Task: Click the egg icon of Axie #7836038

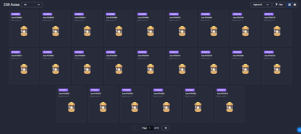Action: pyautogui.click(x=55, y=31)
